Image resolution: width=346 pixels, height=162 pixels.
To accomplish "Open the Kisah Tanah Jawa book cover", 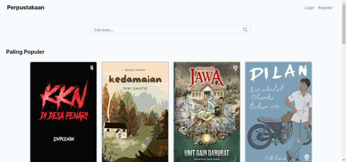I will tap(207, 112).
